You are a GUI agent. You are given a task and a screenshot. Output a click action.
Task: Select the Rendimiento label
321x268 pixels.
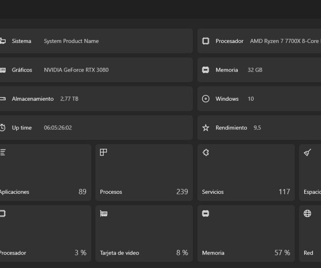pyautogui.click(x=231, y=128)
